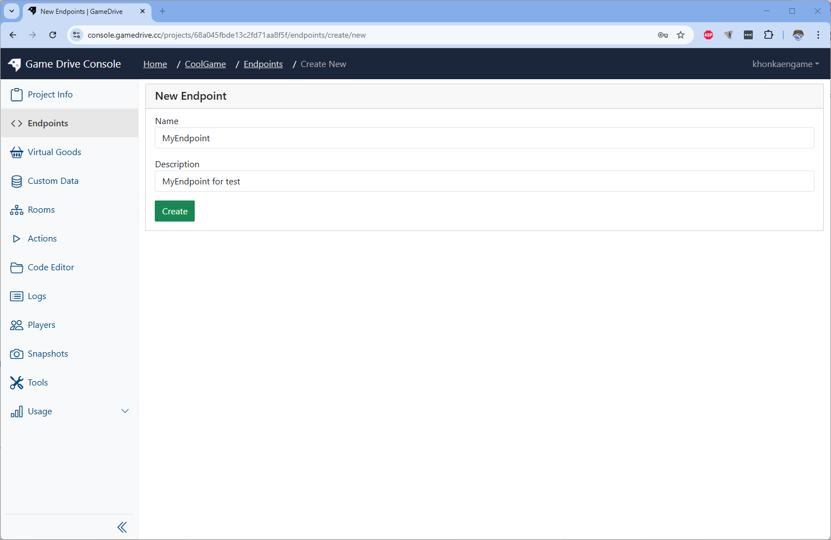Screen dimensions: 831x540
Task: Open the khonkaengame account dropdown
Action: (x=786, y=64)
